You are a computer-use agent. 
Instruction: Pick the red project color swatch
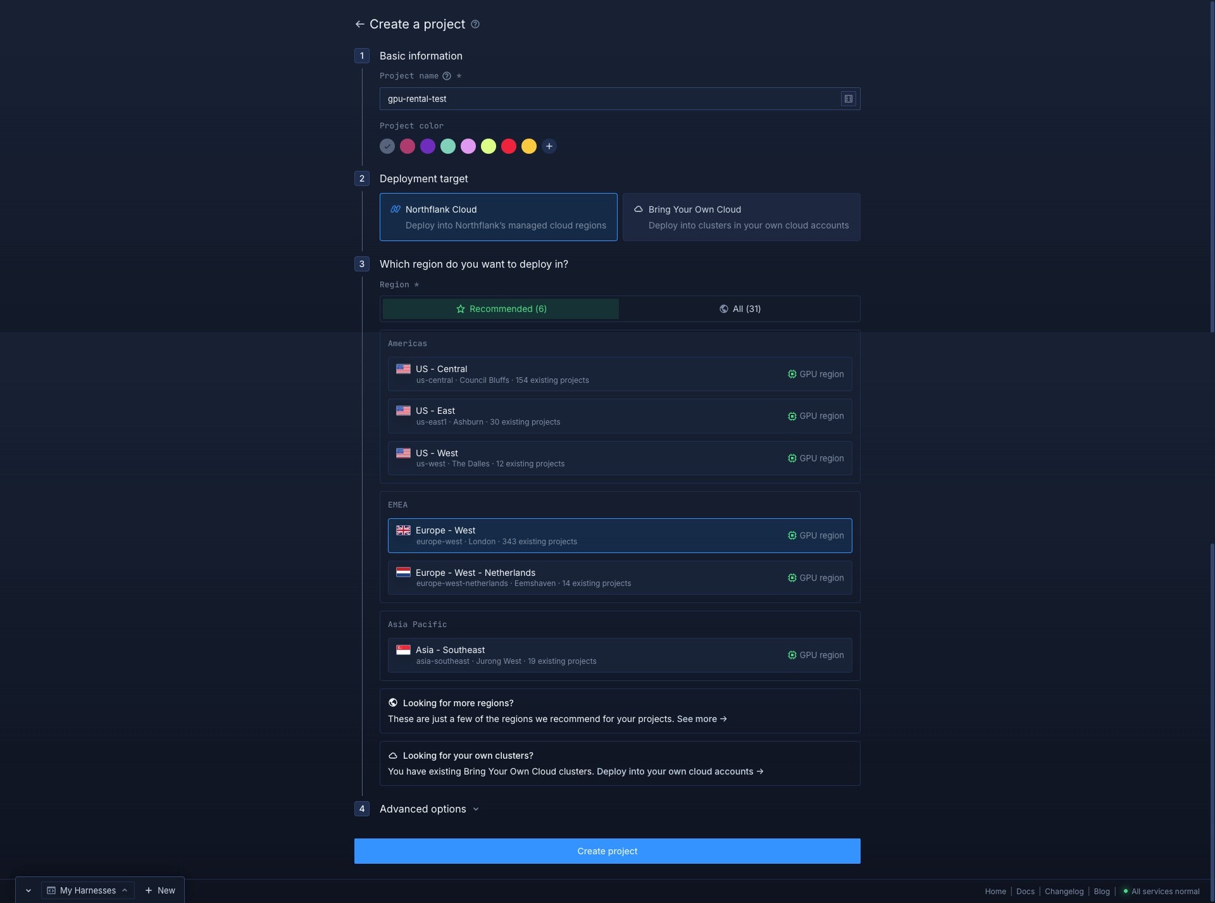point(509,146)
